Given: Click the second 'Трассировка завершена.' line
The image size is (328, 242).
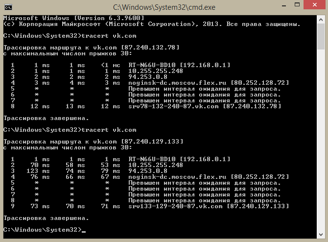Looking at the screenshot, I should click(46, 218).
